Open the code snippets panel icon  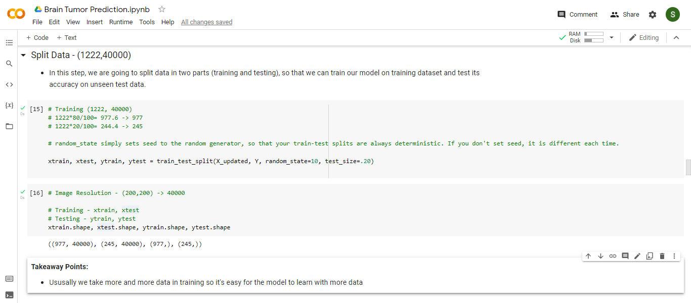click(9, 84)
